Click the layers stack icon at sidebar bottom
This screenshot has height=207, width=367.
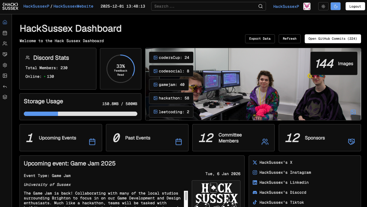[5, 97]
